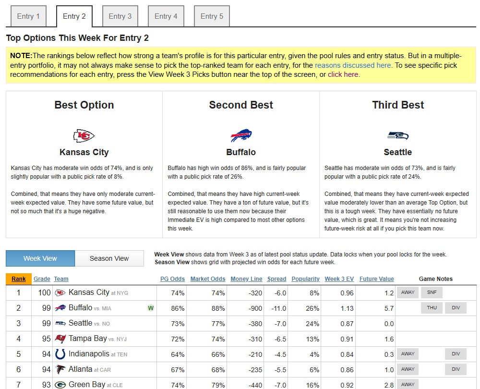
Task: Click the Indianapolis Colts horseshoe icon
Action: point(60,354)
